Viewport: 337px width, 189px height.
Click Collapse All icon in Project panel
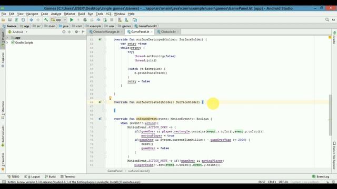[x=69, y=32]
